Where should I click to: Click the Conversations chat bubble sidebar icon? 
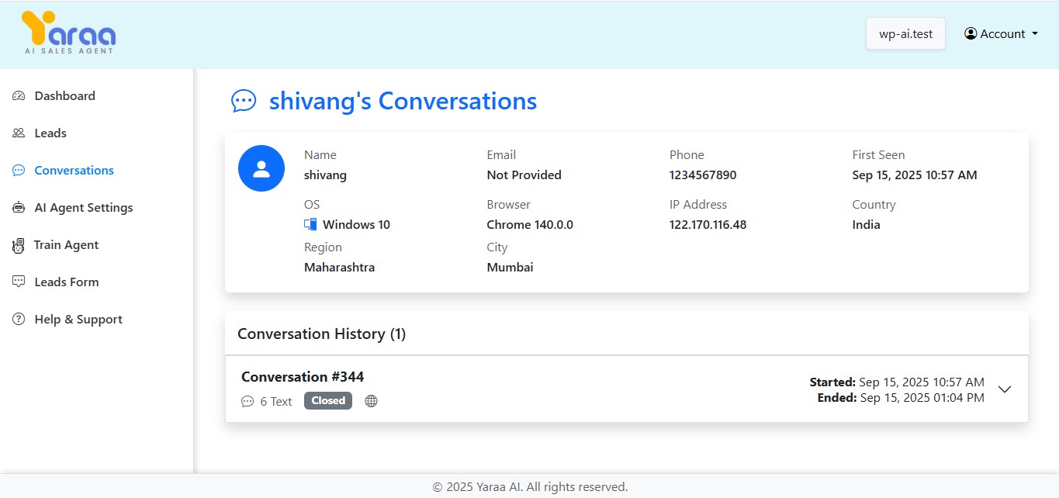pyautogui.click(x=19, y=171)
